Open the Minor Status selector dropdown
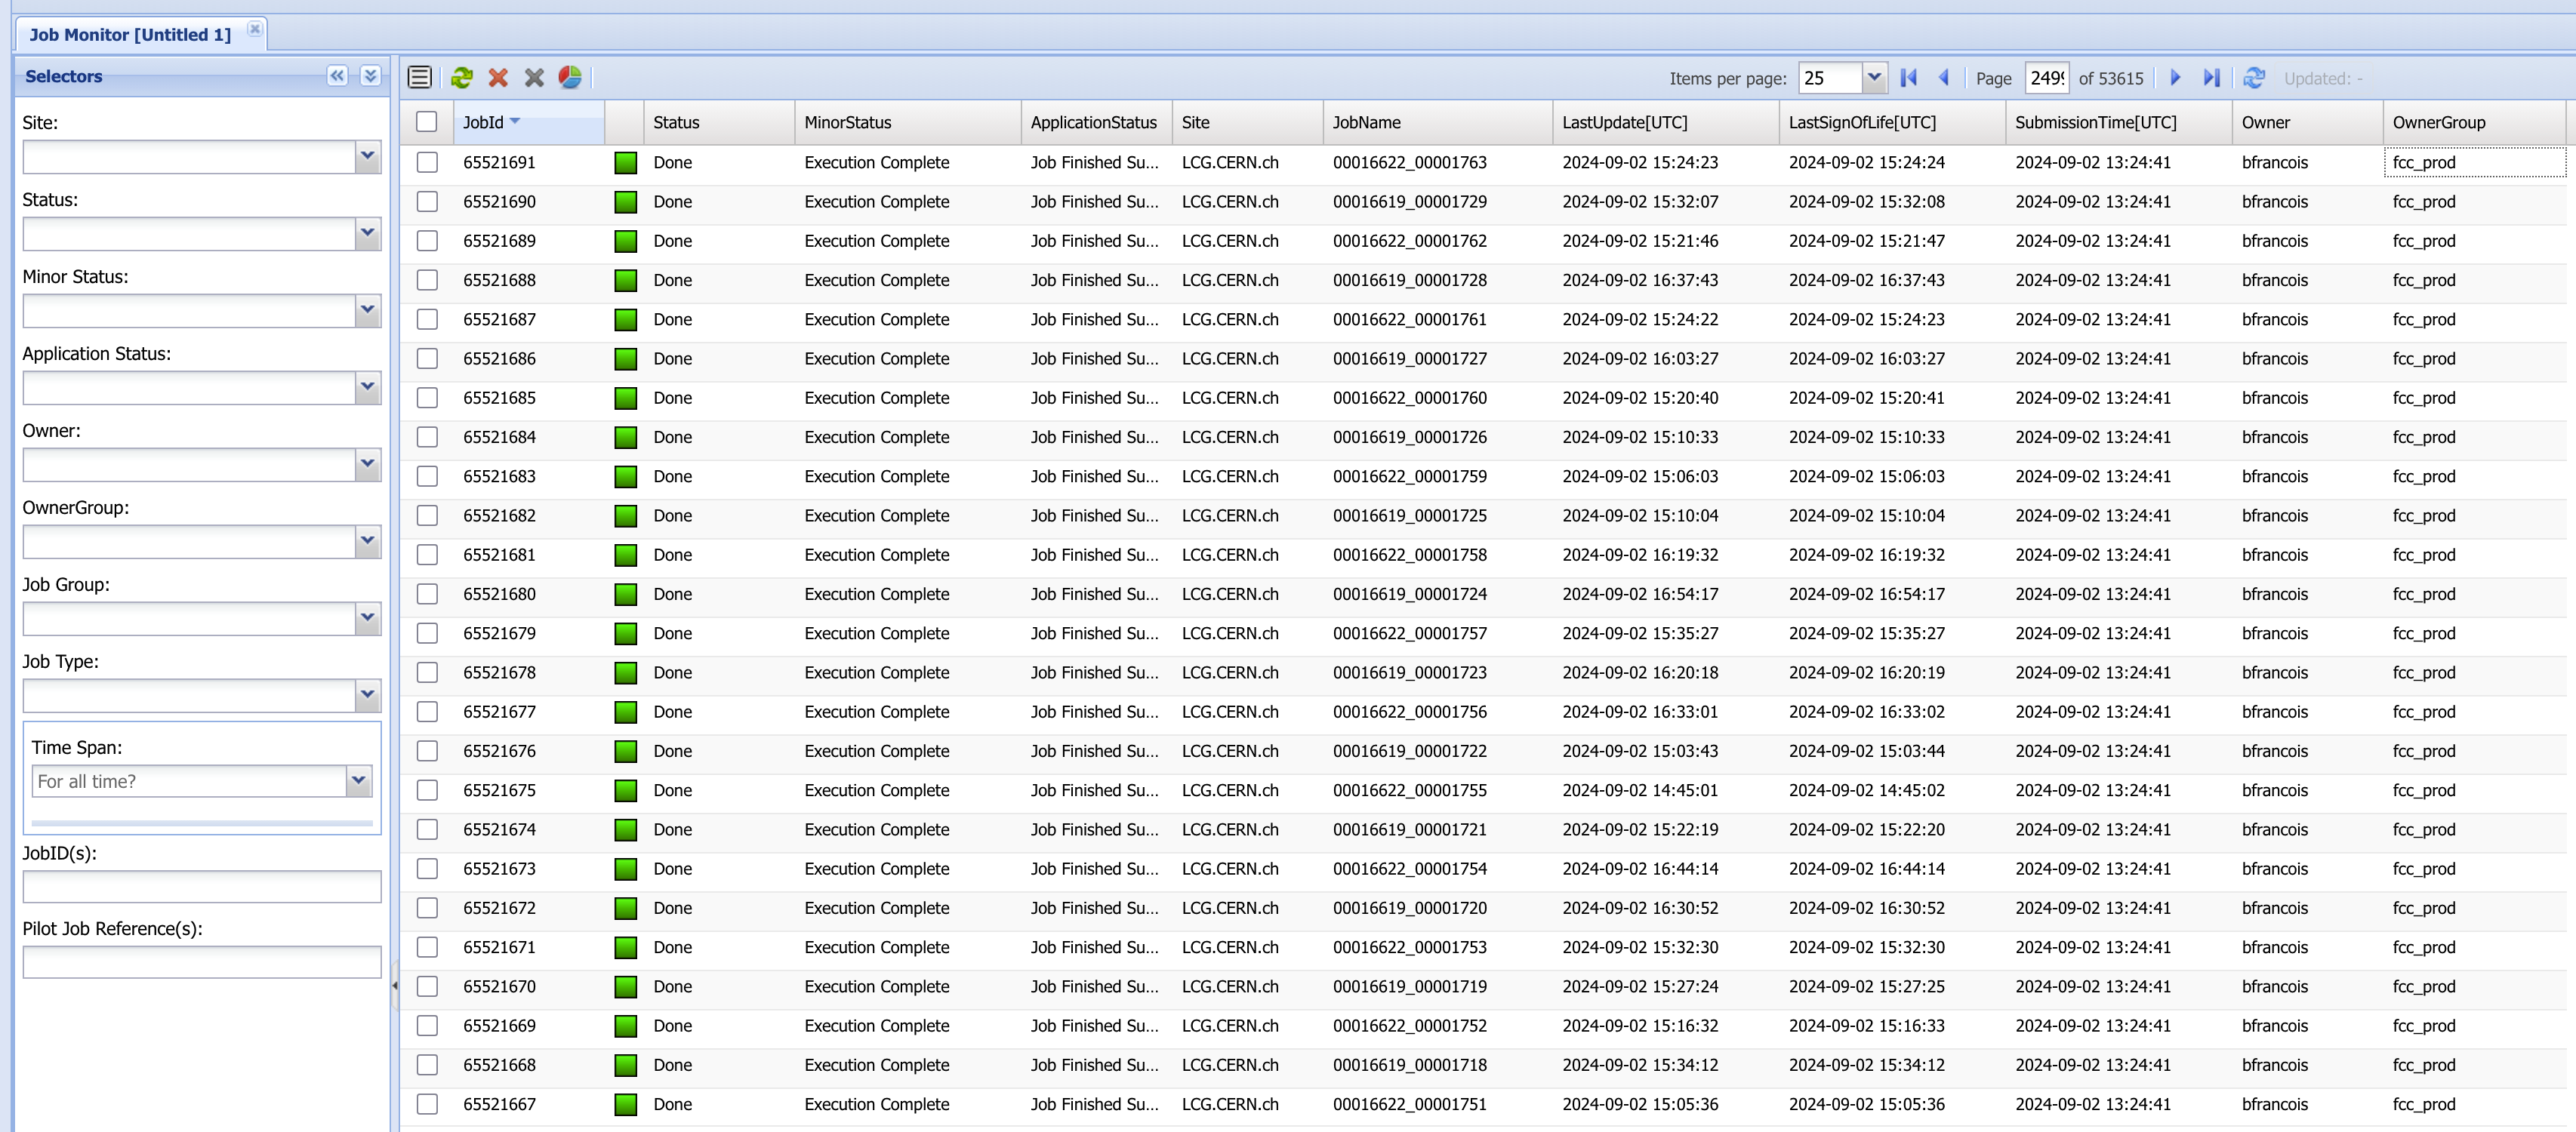Screen dimensions: 2576x1132 (x=368, y=311)
